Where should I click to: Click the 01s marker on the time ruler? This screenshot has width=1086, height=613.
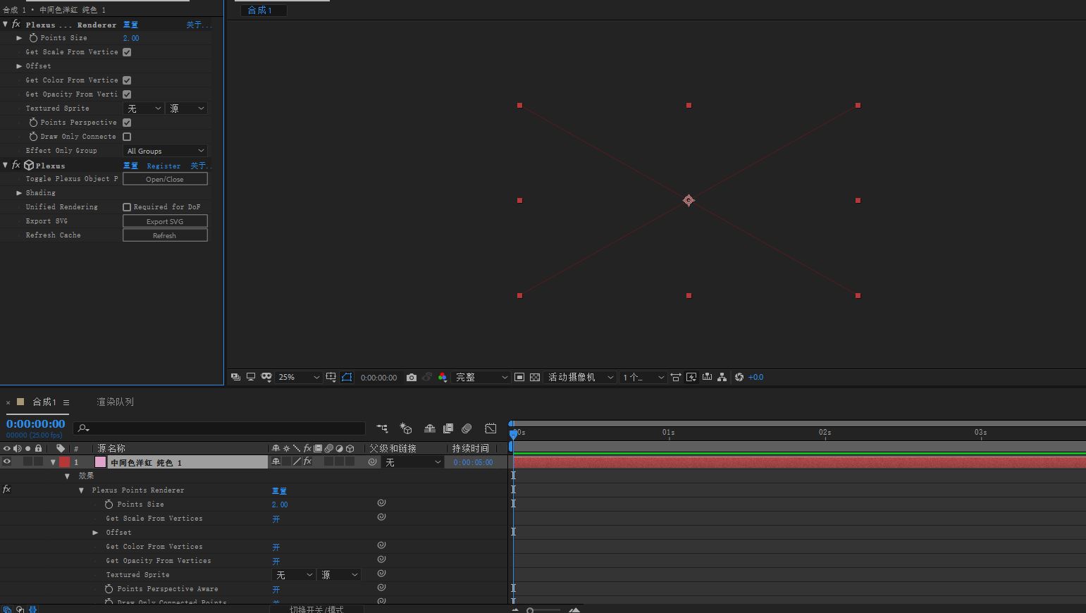coord(668,432)
